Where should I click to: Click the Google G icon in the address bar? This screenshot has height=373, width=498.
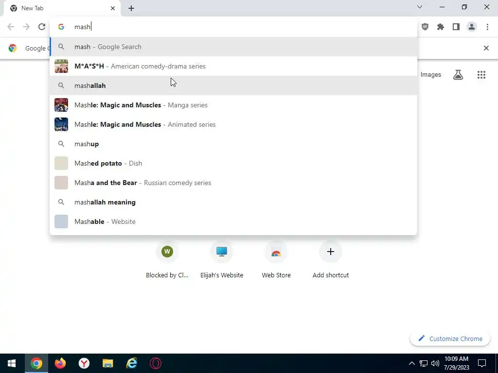(61, 27)
